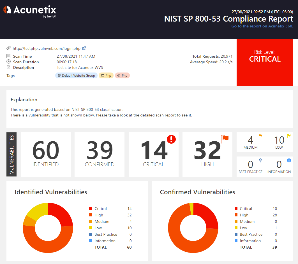Click the red Critical swatch in the Identified legend
The image size is (298, 264).
coord(91,208)
